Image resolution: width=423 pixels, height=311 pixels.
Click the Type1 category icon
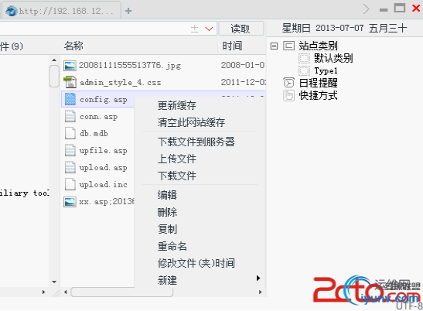tap(304, 70)
